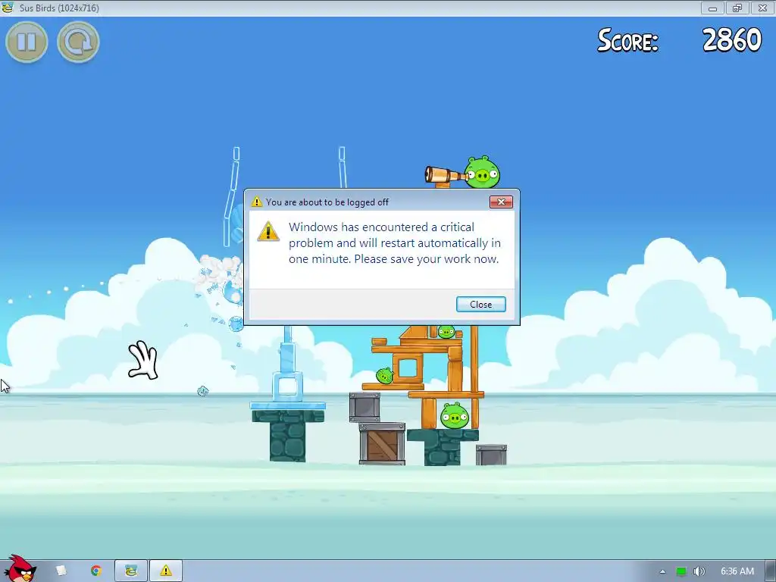The image size is (776, 582).
Task: Click the Close button in the dialog
Action: [480, 305]
